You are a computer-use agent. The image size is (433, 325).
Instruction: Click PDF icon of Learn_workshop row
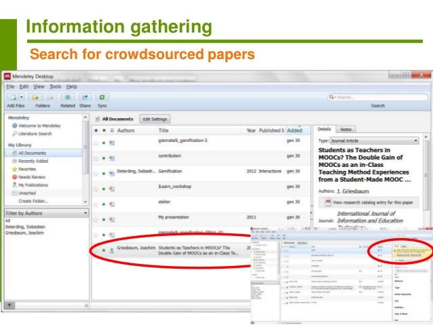[x=112, y=189]
